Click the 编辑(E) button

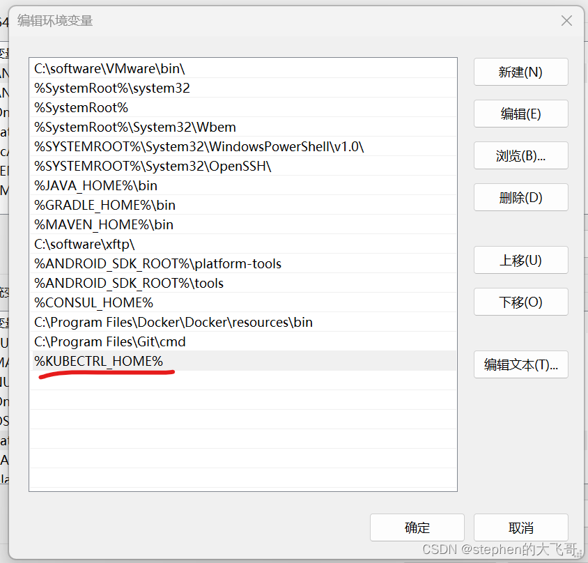[x=520, y=114]
